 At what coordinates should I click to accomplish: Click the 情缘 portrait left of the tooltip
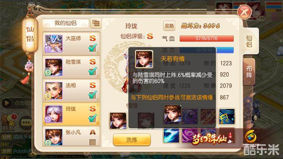tap(118, 121)
